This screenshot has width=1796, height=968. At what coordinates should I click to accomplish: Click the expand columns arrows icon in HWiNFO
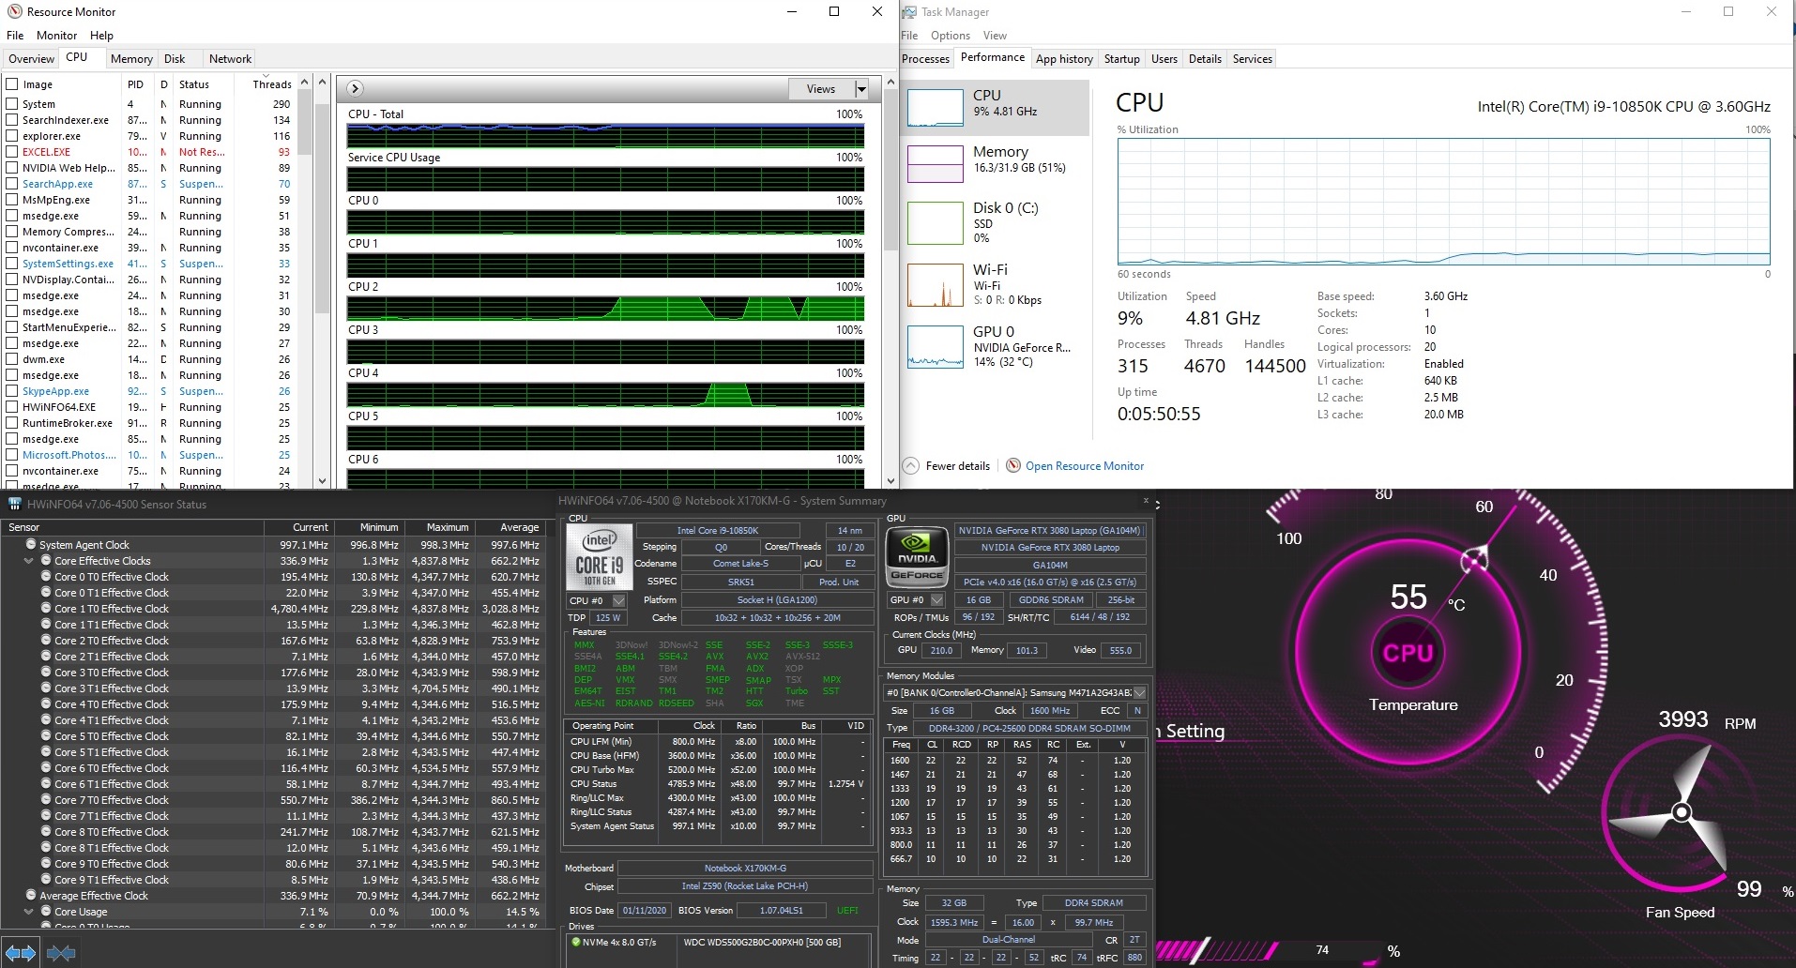click(x=21, y=954)
